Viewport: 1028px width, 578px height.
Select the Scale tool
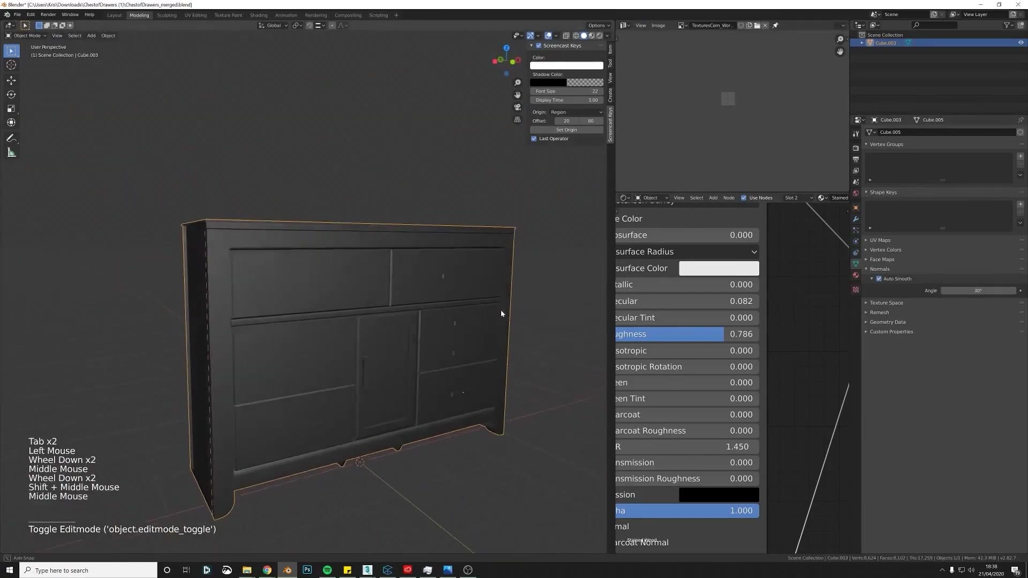coord(11,109)
